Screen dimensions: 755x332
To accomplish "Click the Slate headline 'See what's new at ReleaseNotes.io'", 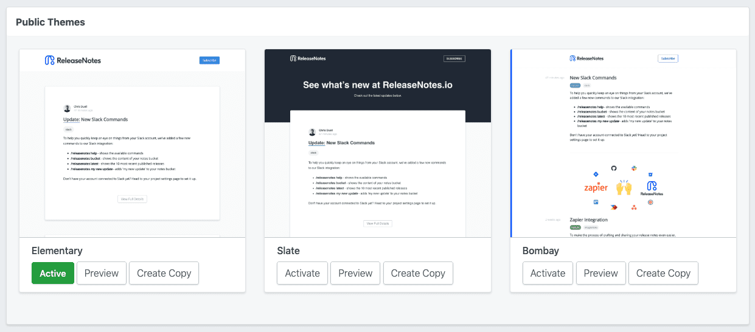I will 378,85.
